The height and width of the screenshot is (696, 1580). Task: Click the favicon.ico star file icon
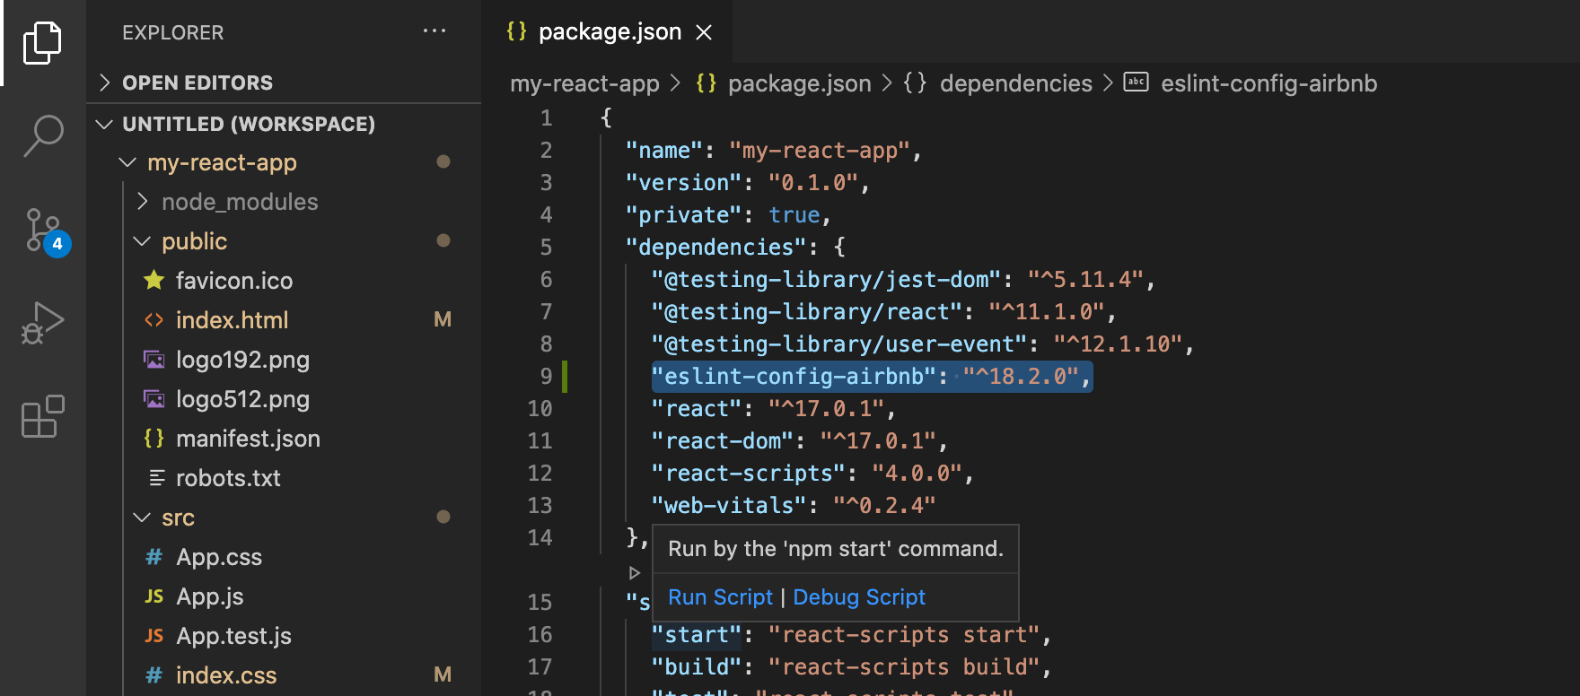154,281
